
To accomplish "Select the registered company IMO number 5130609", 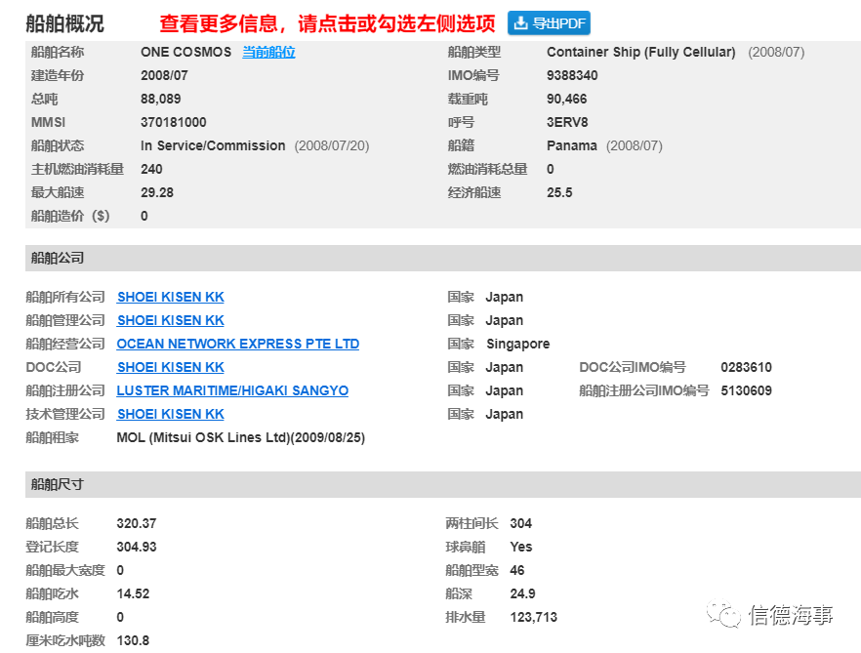I will (746, 391).
